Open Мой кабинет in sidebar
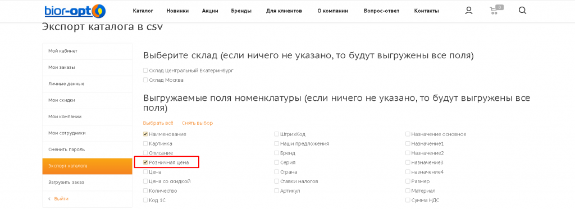The width and height of the screenshot is (575, 210). click(x=87, y=51)
